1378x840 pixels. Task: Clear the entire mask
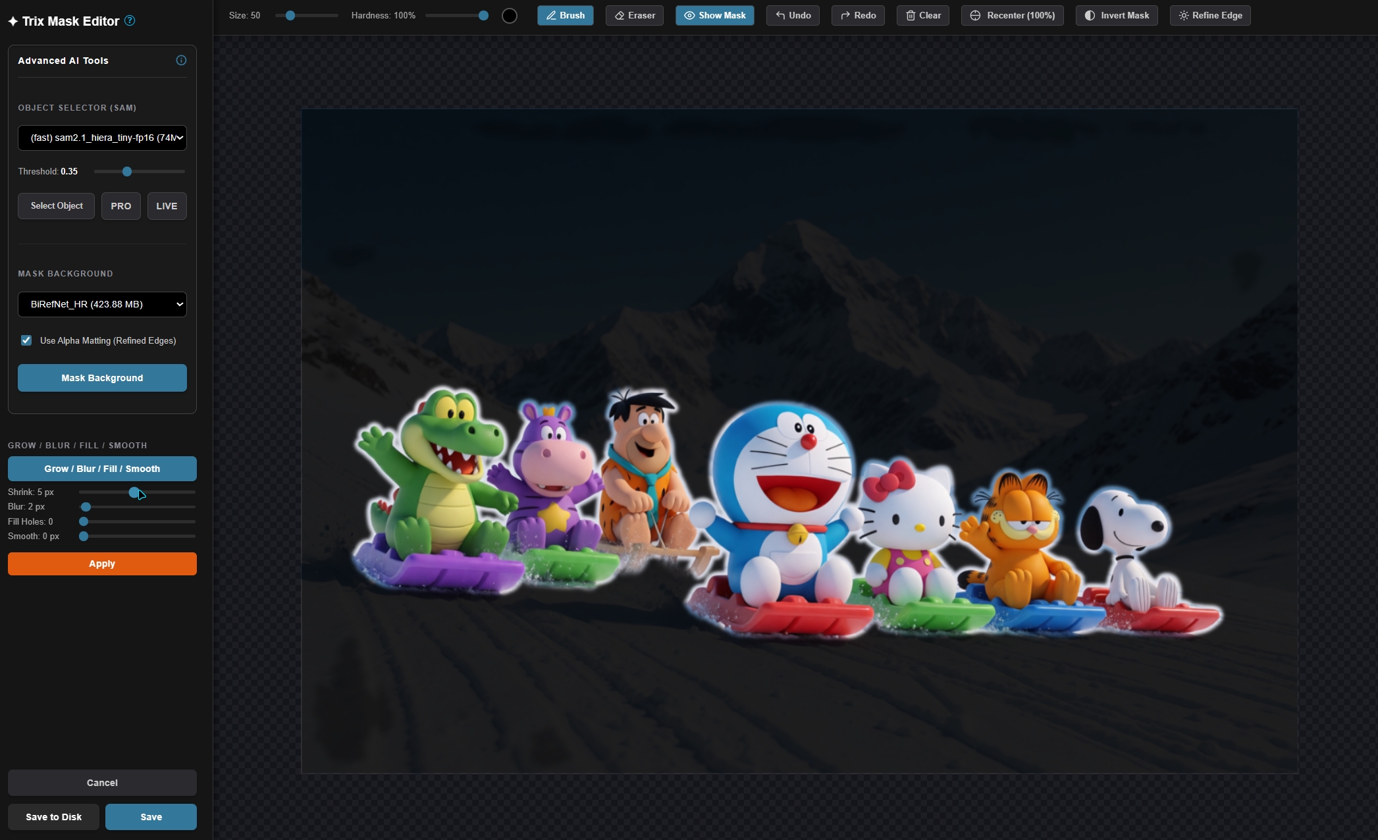pyautogui.click(x=923, y=15)
